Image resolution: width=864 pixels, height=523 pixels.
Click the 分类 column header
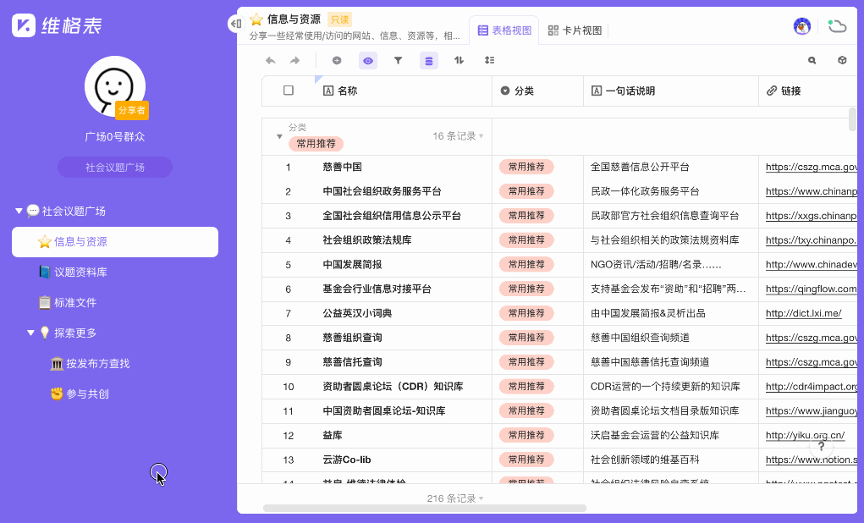click(538, 91)
